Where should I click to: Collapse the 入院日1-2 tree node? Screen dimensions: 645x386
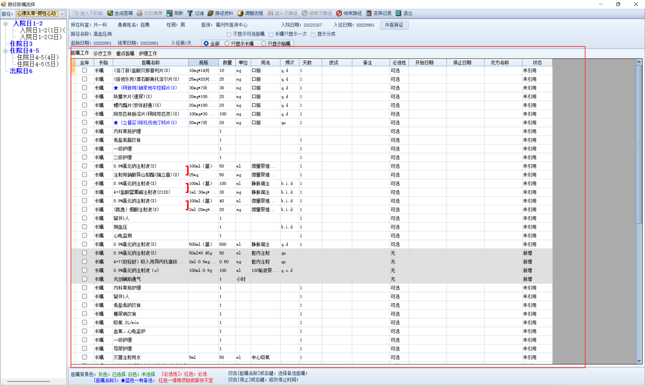point(5,24)
